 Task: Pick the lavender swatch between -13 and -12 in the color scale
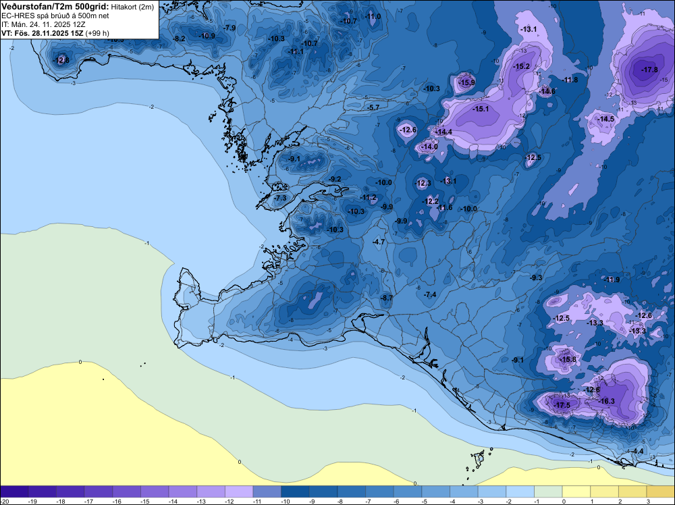coord(211,491)
